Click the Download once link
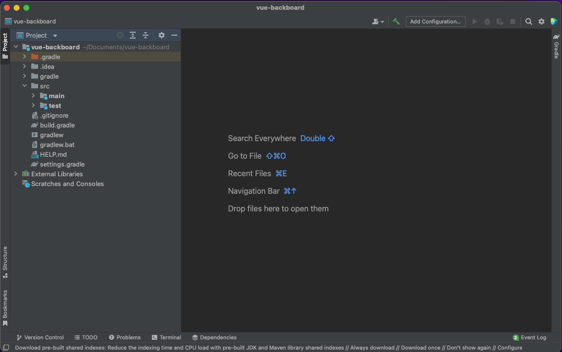Image resolution: width=562 pixels, height=352 pixels. 420,348
